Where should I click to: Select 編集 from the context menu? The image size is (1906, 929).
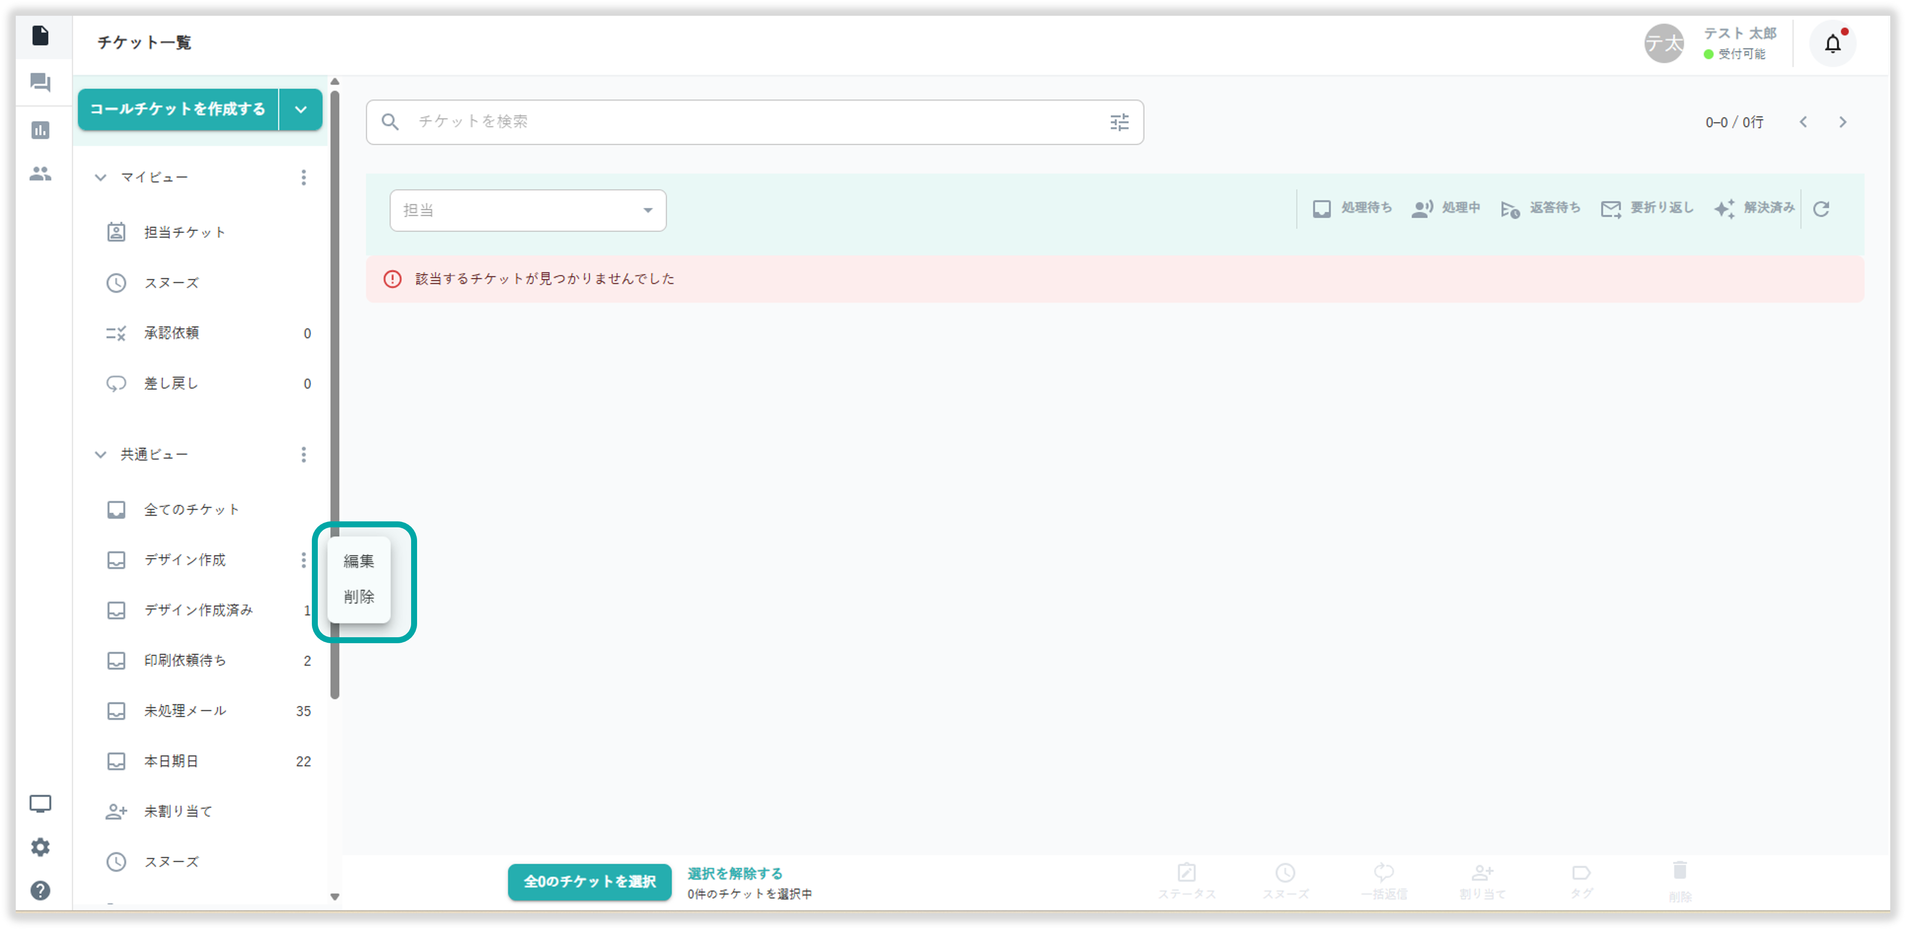tap(359, 561)
